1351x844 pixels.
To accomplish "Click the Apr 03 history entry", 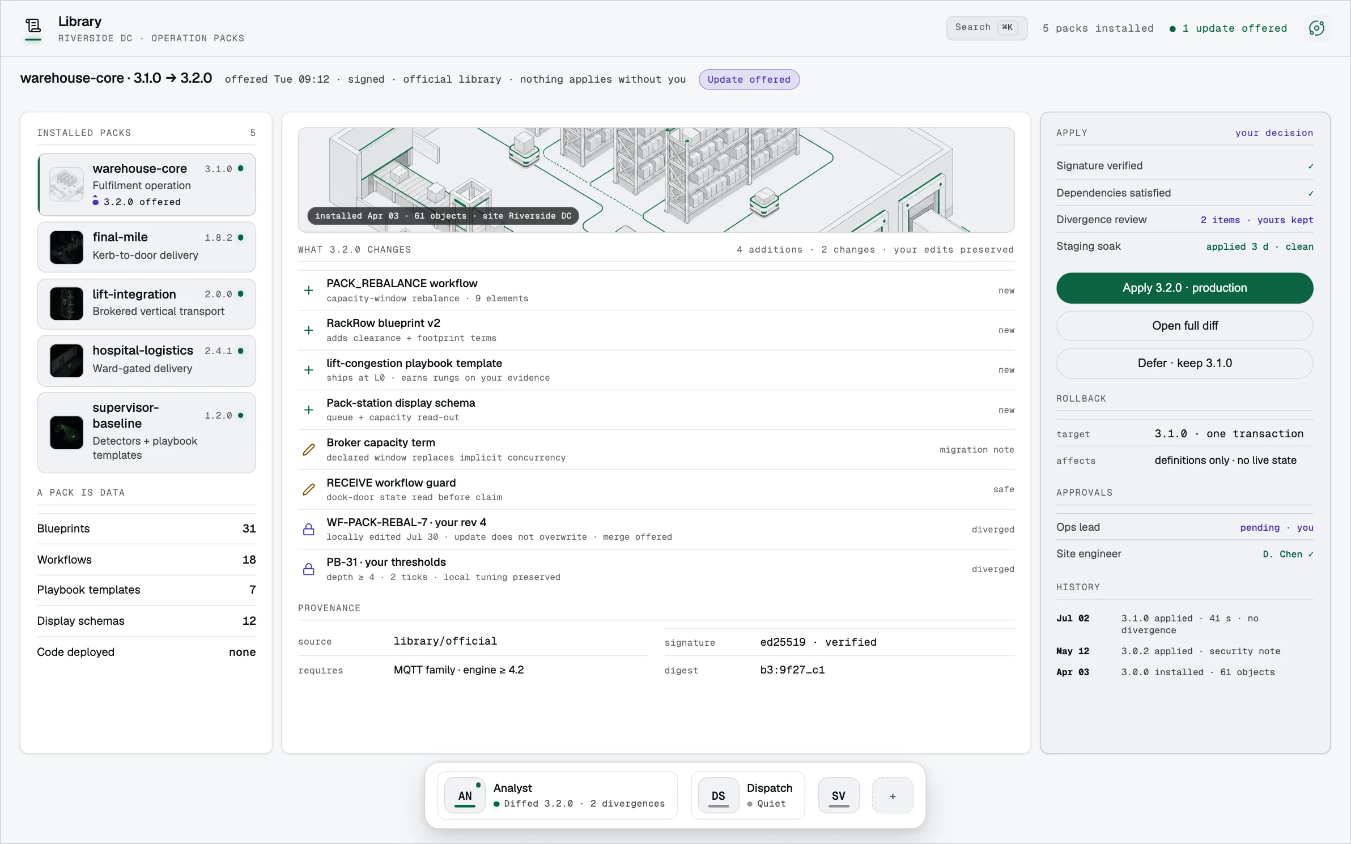I will [1184, 672].
